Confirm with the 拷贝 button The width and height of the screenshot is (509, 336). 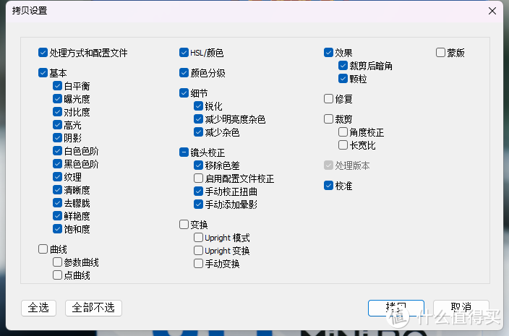(x=396, y=308)
